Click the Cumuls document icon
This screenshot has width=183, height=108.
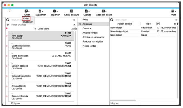tap(86, 11)
